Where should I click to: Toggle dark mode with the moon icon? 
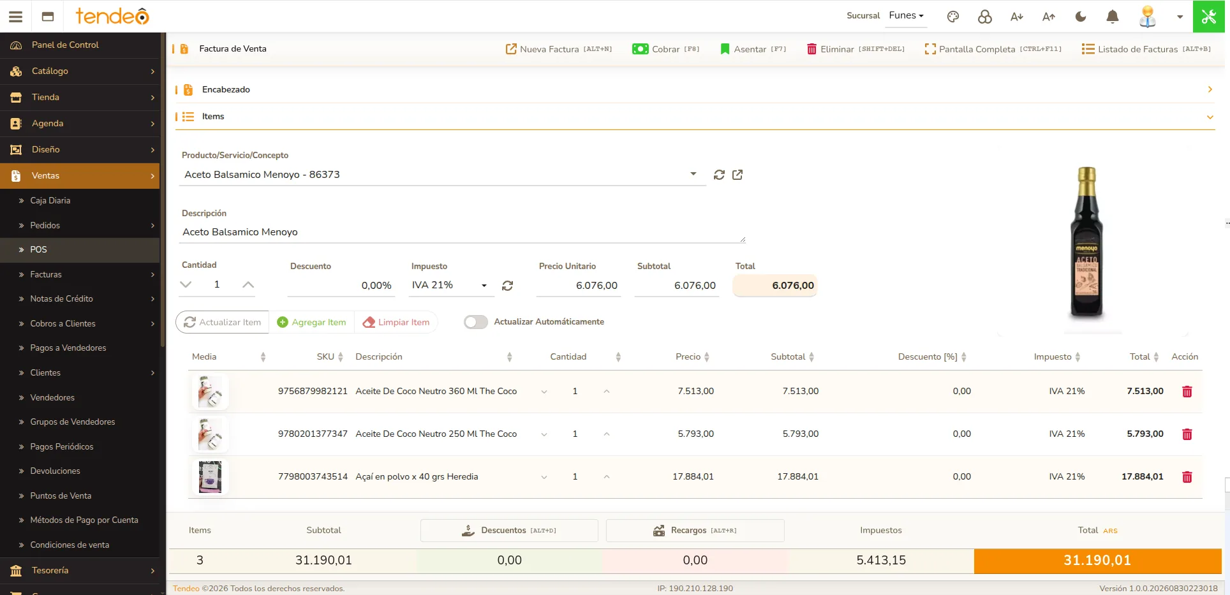click(1081, 17)
